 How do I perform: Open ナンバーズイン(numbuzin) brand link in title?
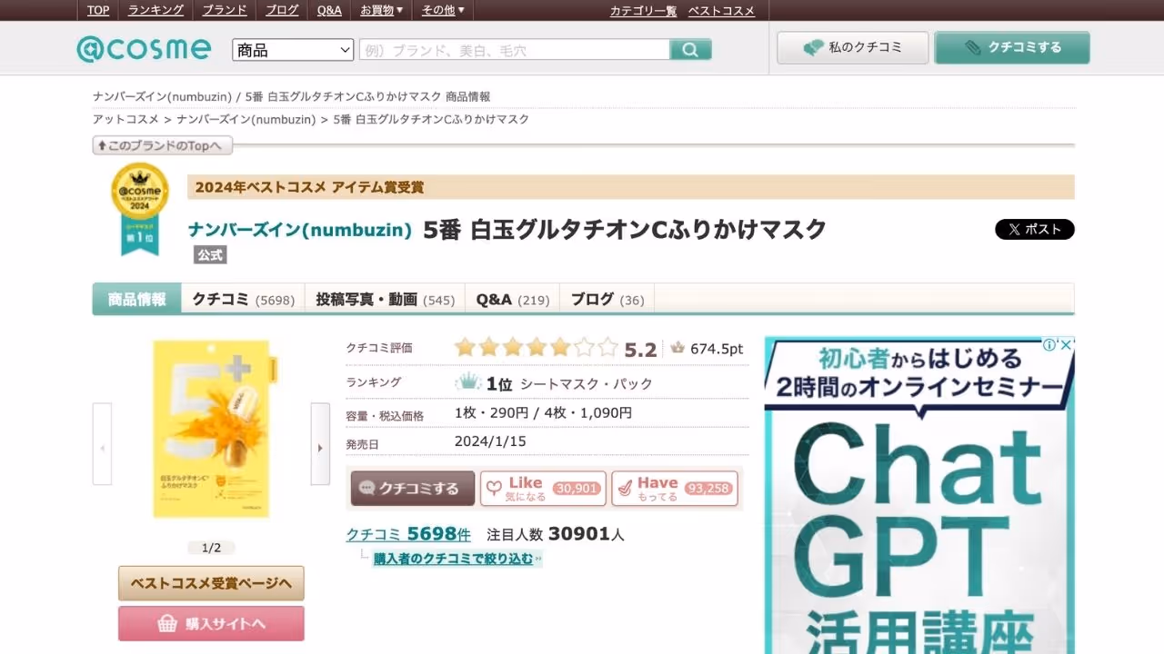point(300,230)
